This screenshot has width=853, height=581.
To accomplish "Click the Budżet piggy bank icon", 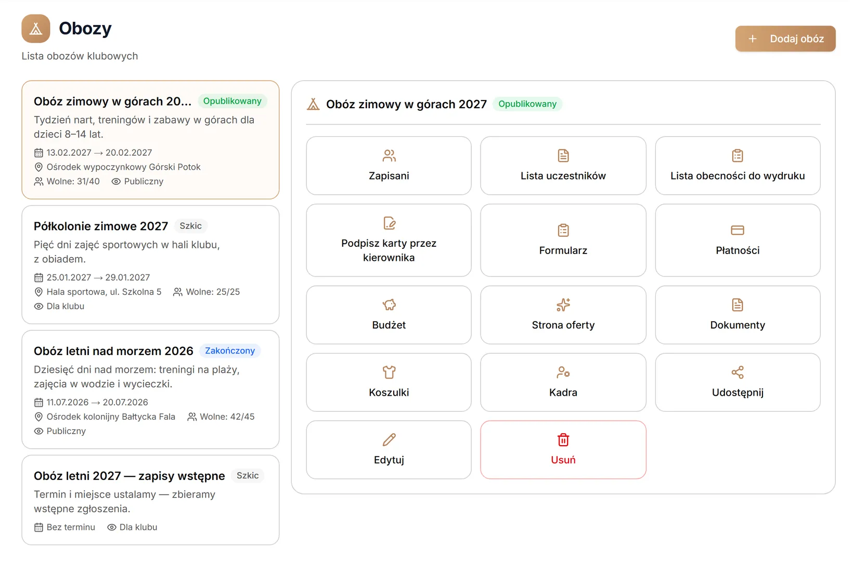I will (x=389, y=305).
